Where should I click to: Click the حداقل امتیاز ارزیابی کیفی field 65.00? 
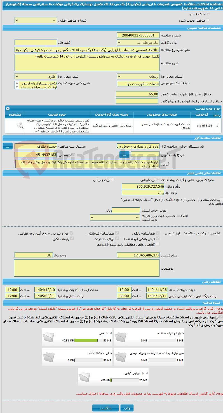click(x=137, y=94)
